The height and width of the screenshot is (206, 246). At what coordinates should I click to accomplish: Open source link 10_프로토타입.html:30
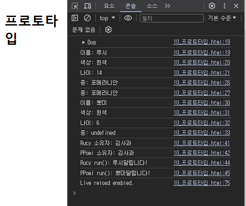point(202,103)
